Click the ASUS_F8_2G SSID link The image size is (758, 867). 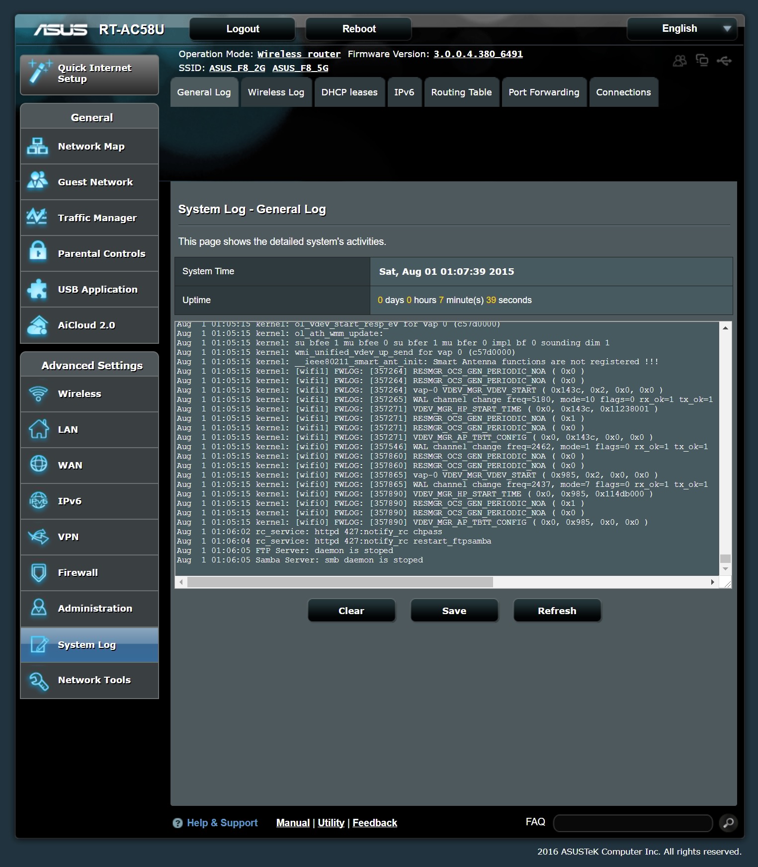tap(237, 68)
